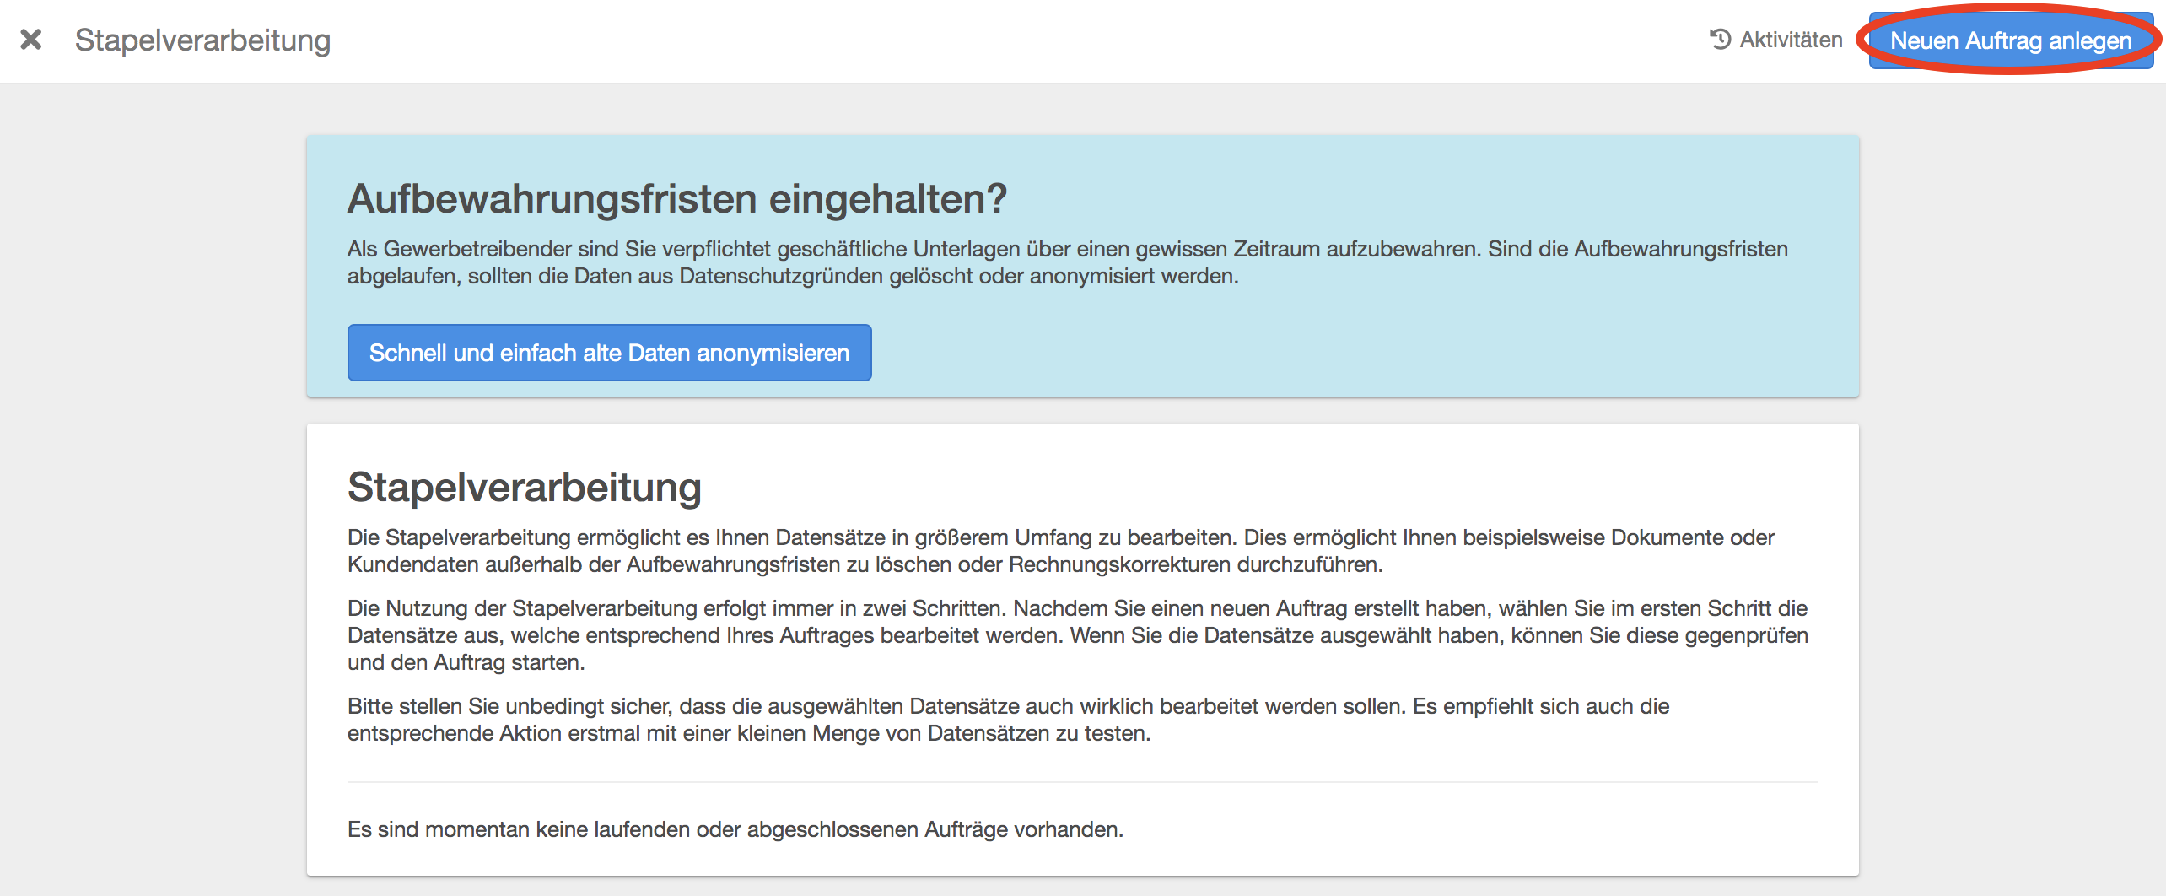Image resolution: width=2166 pixels, height=896 pixels.
Task: Close the Stapelverarbeitung view with the X icon
Action: point(31,40)
